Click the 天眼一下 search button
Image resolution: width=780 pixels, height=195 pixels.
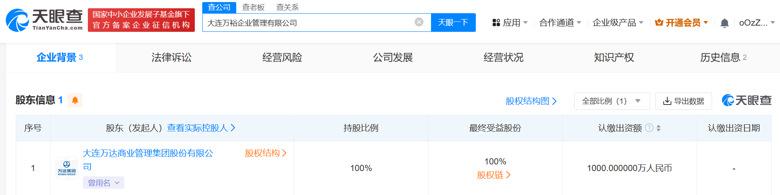point(453,22)
